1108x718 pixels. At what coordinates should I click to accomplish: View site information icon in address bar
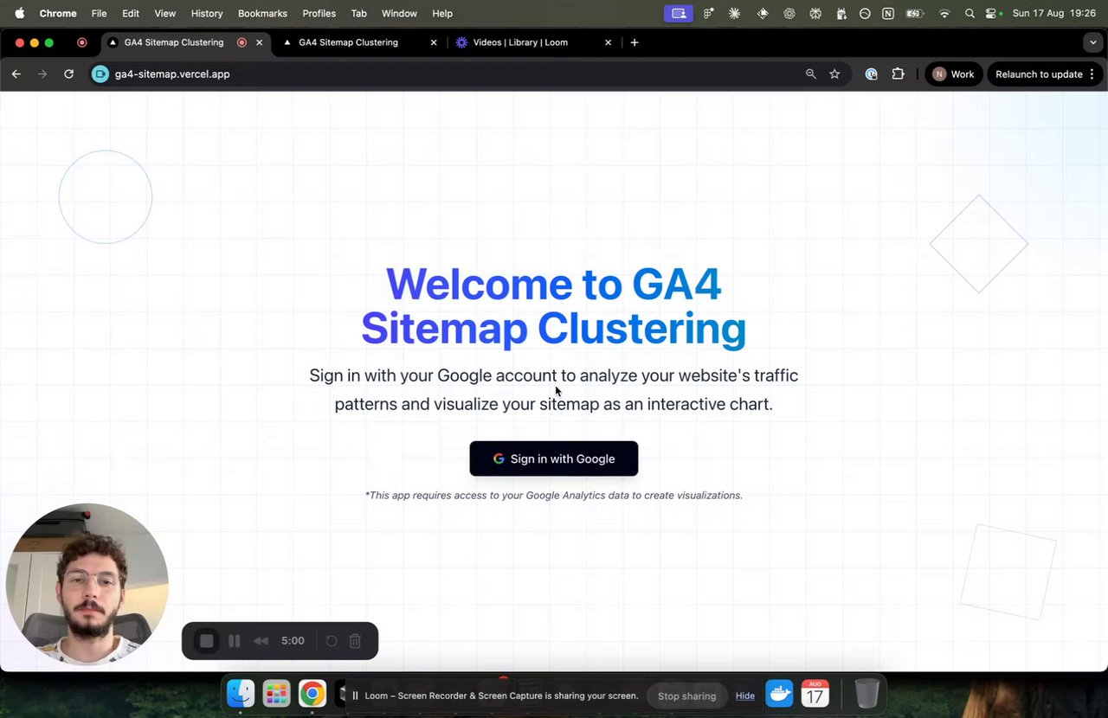click(x=100, y=74)
